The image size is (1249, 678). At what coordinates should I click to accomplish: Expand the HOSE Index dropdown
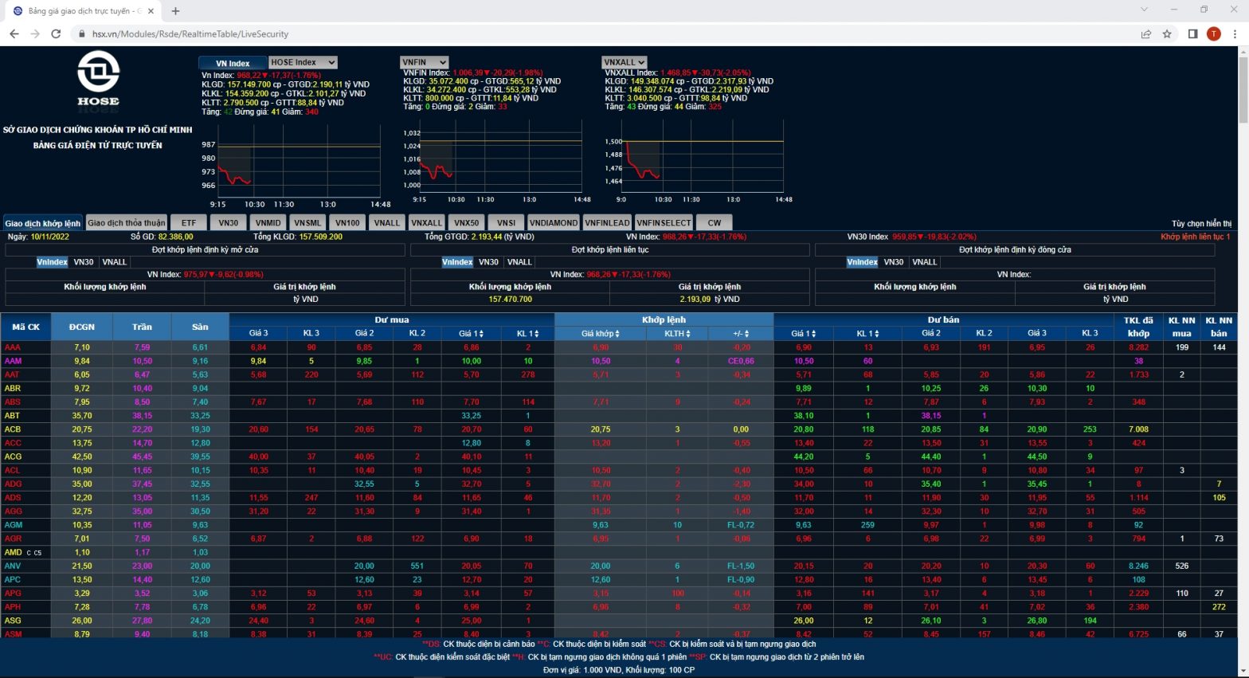[303, 62]
